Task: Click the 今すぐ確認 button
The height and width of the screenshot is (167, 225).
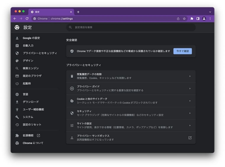Action: [183, 51]
